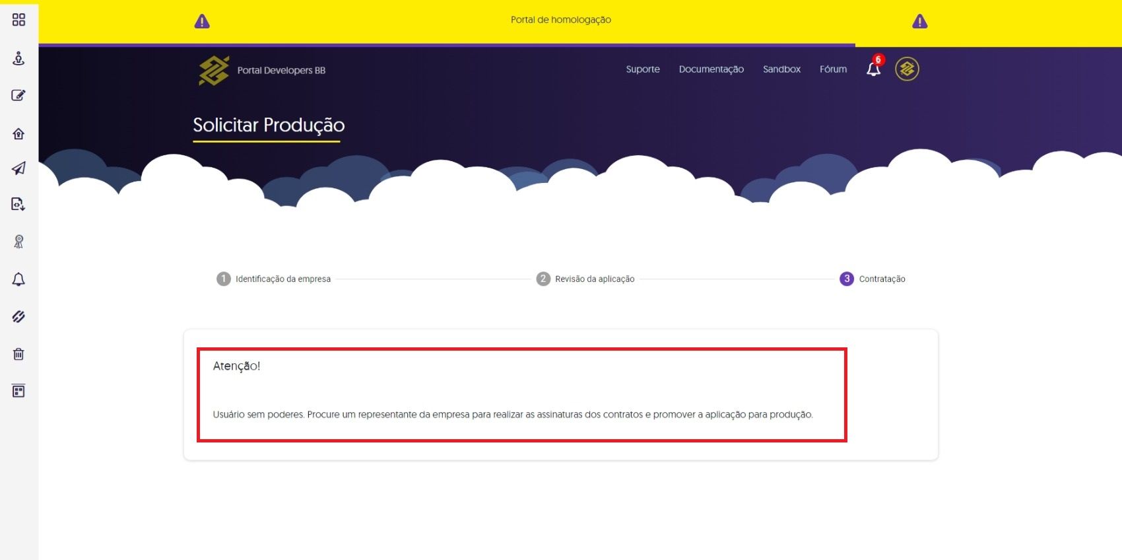Click the chain link icon in sidebar
This screenshot has width=1122, height=560.
click(x=18, y=317)
